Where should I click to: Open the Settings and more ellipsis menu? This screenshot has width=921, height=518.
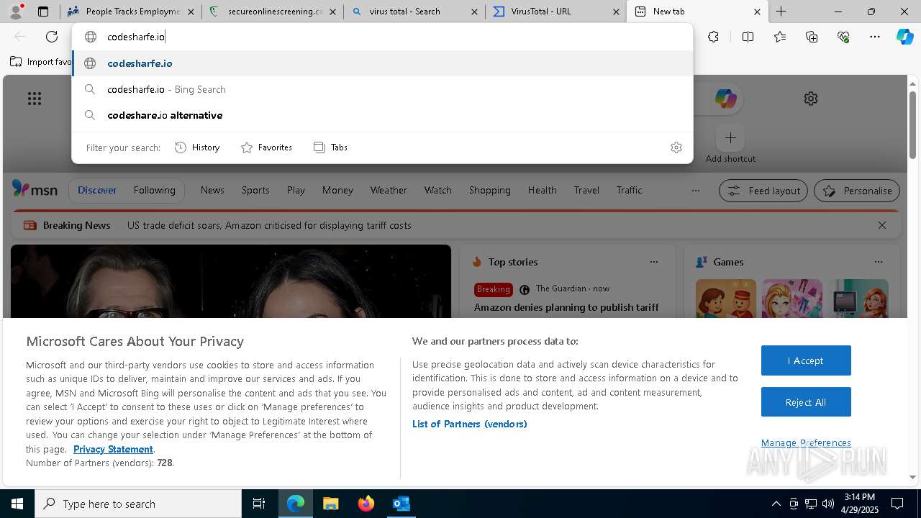pos(875,37)
